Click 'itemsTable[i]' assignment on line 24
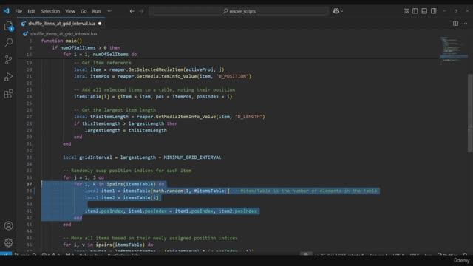Image resolution: width=473 pixels, height=266 pixels. click(x=92, y=97)
